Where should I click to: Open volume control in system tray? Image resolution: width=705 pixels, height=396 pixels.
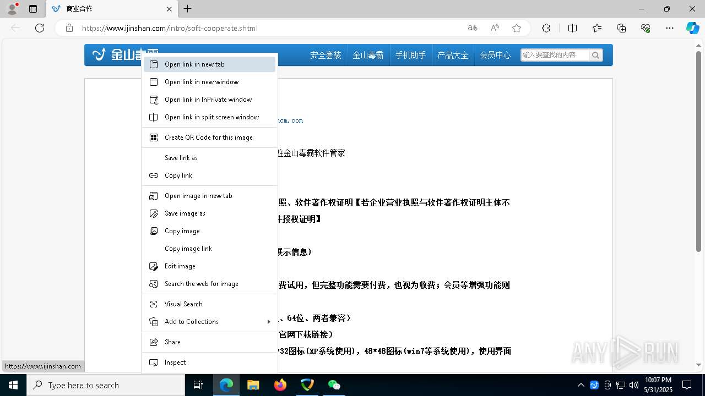tap(633, 385)
